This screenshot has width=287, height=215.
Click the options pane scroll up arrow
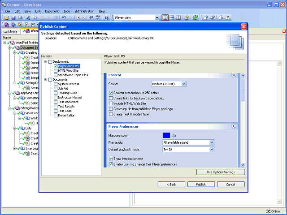pos(243,75)
